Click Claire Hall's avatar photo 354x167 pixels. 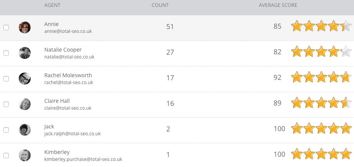tap(25, 104)
